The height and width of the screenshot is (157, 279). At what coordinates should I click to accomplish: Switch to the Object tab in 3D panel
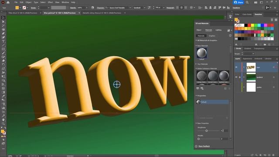199,30
